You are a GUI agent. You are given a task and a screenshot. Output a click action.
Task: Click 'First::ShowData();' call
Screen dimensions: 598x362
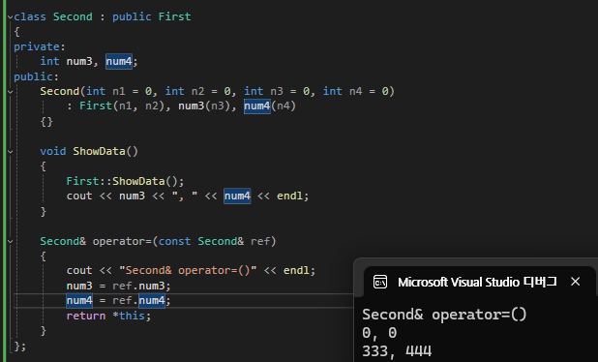click(125, 181)
